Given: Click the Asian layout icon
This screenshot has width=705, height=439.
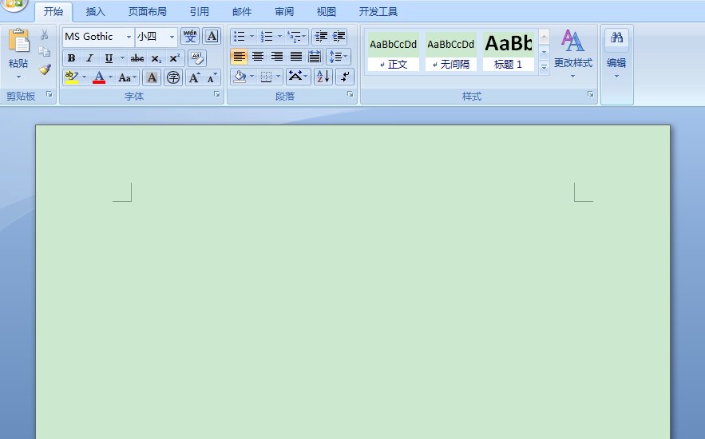Looking at the screenshot, I should point(295,77).
